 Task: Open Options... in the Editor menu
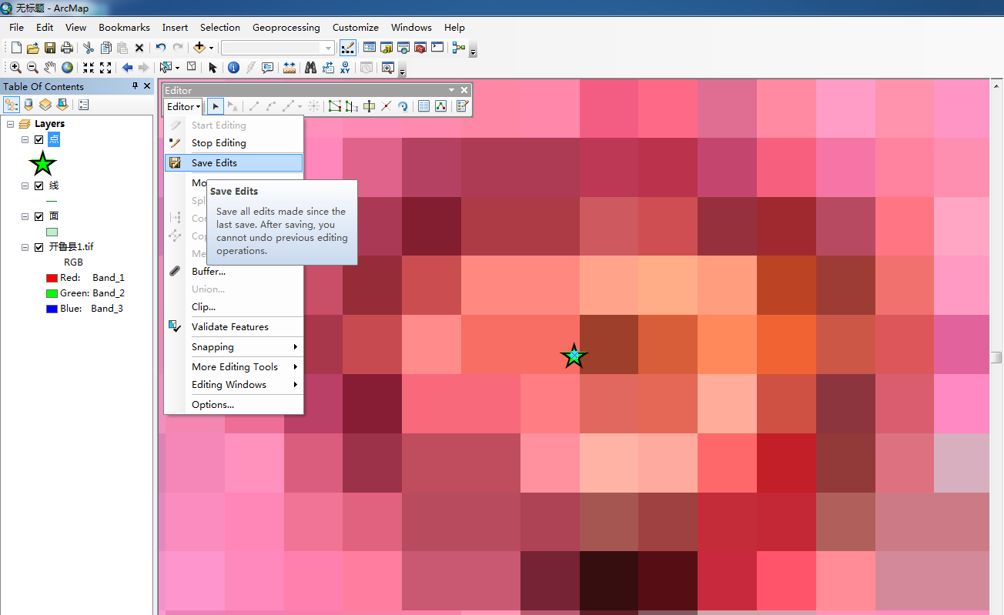point(234,405)
